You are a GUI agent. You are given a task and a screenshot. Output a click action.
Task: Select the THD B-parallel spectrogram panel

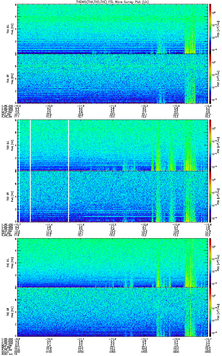[x=112, y=196]
